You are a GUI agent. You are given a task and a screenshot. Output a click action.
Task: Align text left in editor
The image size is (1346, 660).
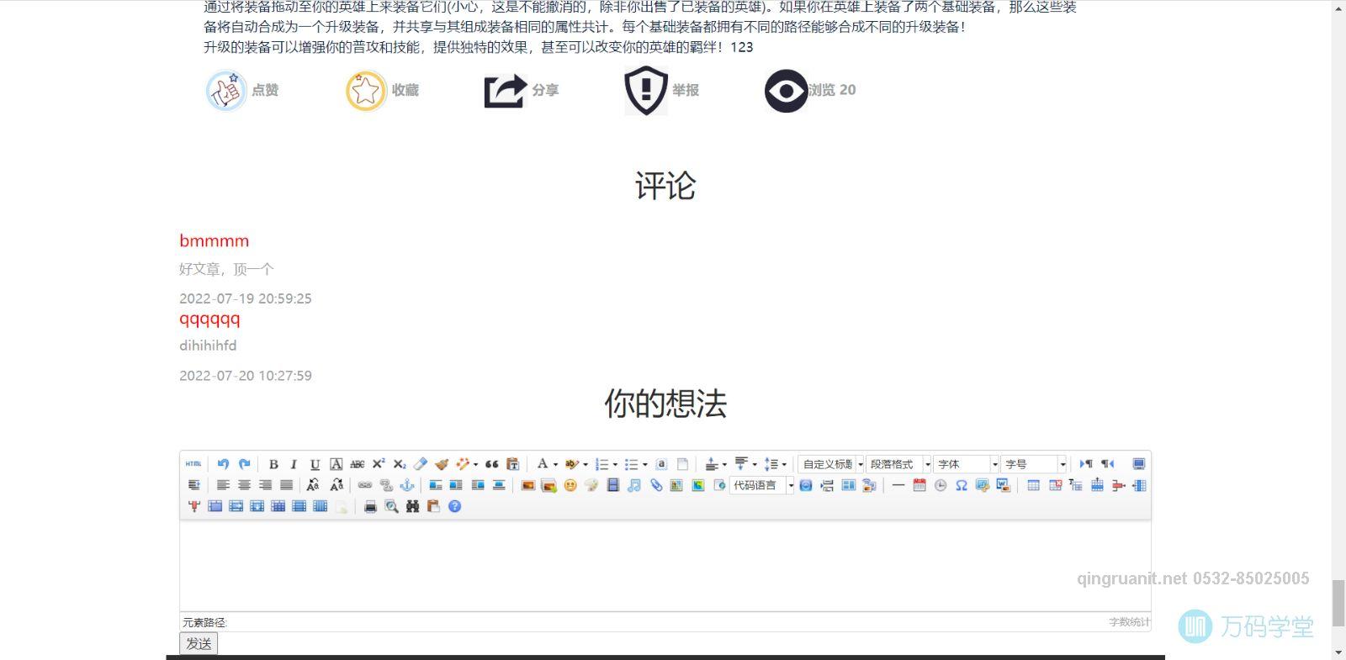223,485
